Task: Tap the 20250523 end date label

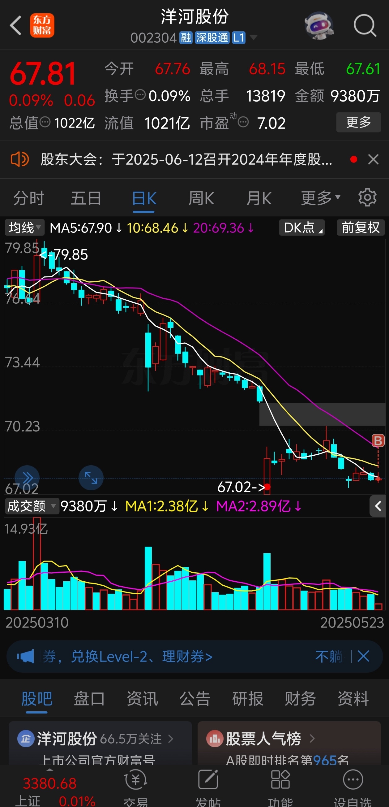Action: coord(352,623)
